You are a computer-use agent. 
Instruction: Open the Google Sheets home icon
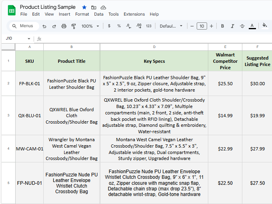12,10
